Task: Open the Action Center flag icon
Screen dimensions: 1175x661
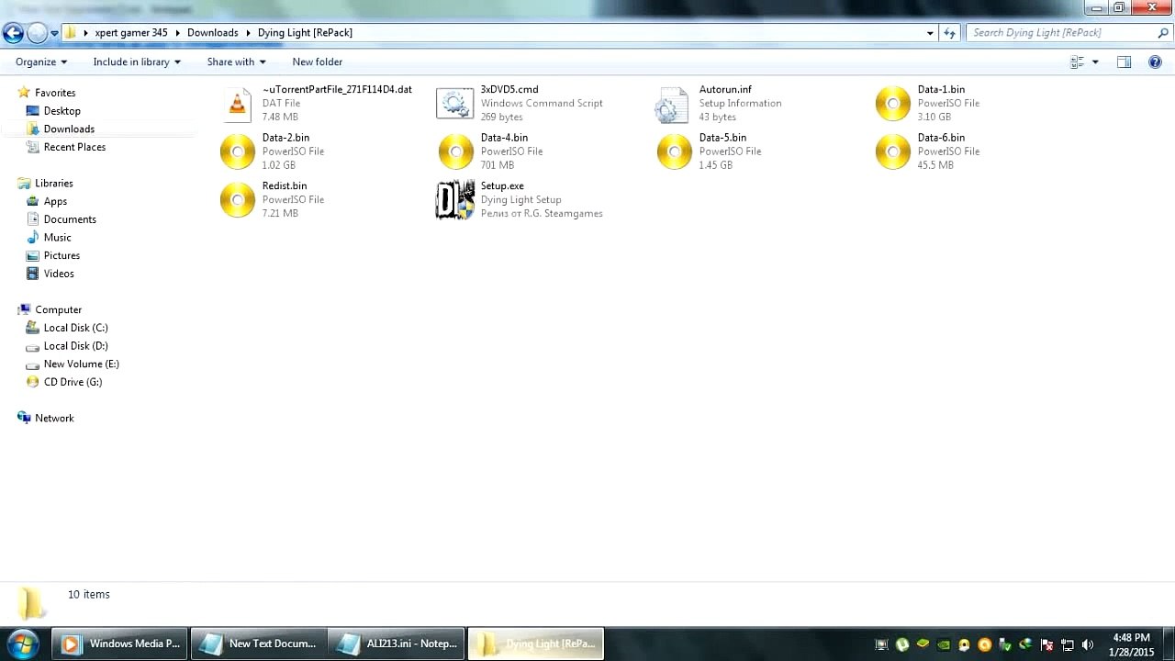Action: (1046, 644)
